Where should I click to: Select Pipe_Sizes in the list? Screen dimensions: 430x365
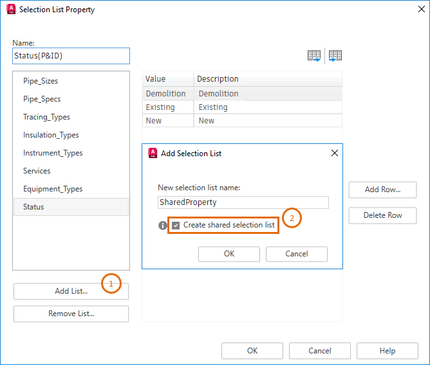[41, 81]
